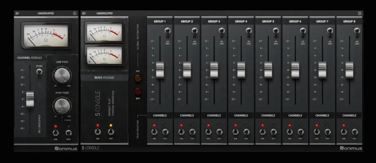Viewport: 376px width, 163px height.
Task: Toggle Group 4 channels ON switch
Action: (235, 132)
